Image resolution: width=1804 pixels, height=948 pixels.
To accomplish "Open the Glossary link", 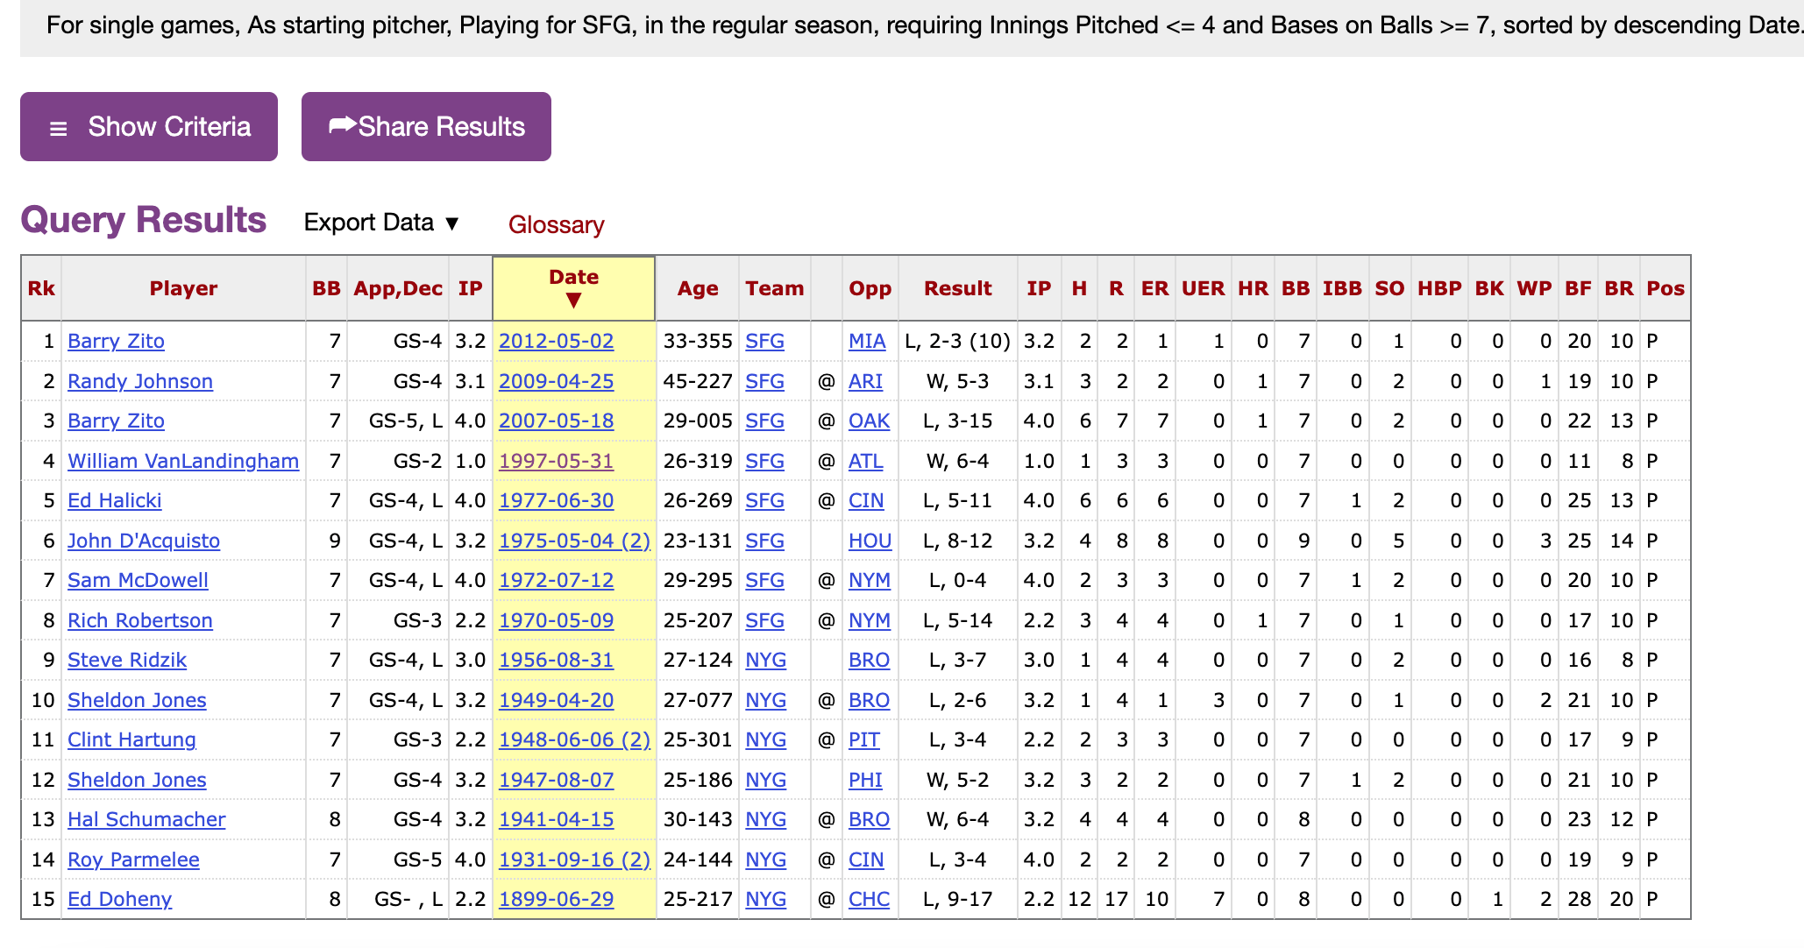I will pyautogui.click(x=556, y=225).
